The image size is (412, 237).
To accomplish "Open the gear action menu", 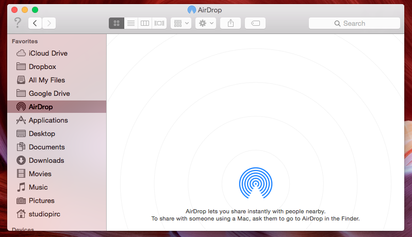I will pyautogui.click(x=206, y=23).
